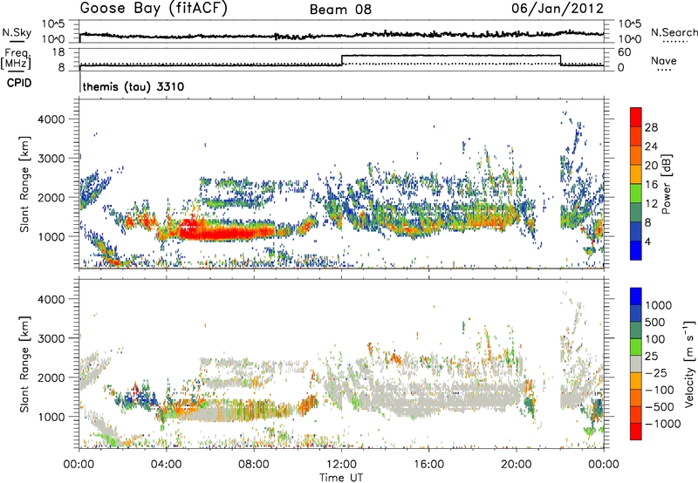The width and height of the screenshot is (698, 483).
Task: Select the '−25' velocity colorbar label
Action: point(656,373)
